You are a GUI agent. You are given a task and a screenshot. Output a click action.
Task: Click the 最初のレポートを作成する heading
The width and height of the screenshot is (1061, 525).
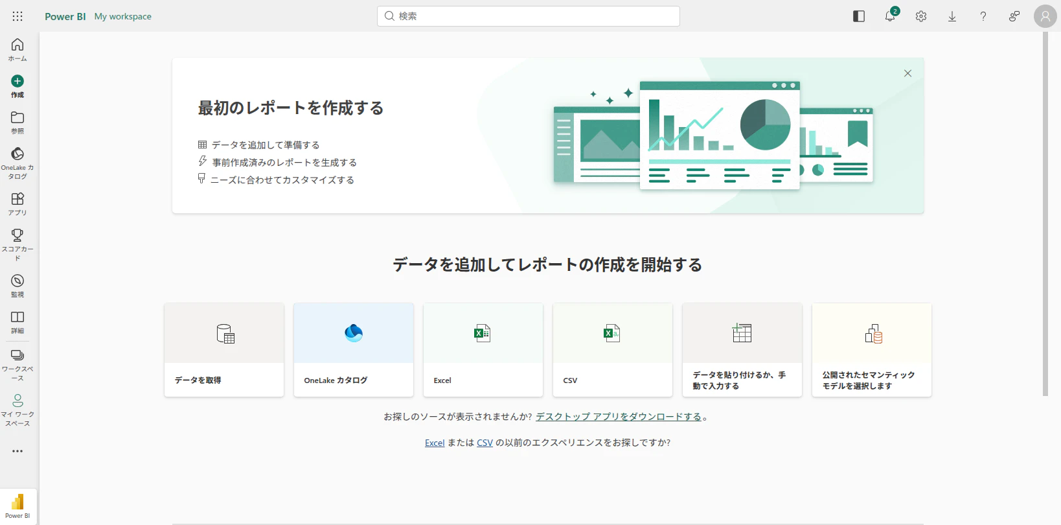point(291,108)
